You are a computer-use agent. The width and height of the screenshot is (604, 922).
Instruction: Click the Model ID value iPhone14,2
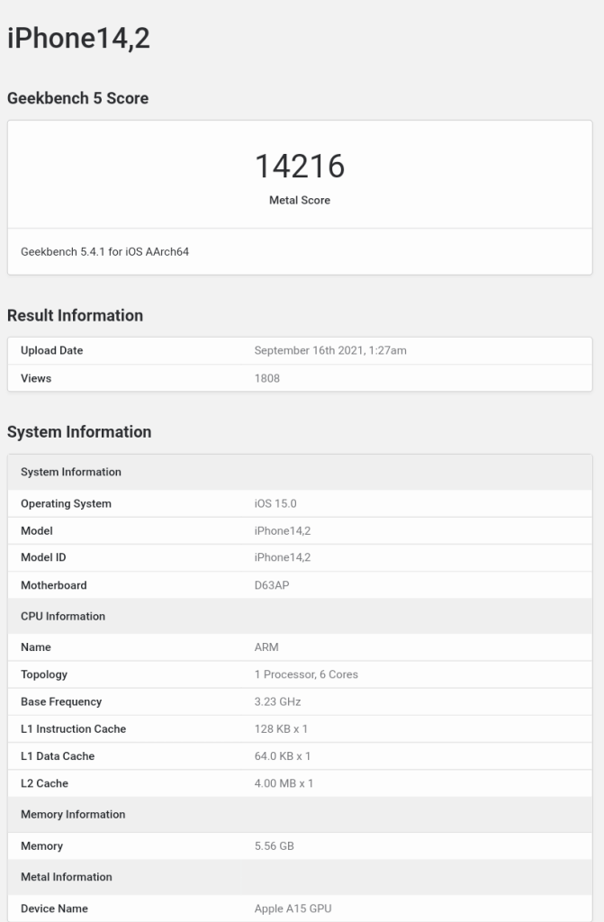click(x=283, y=557)
